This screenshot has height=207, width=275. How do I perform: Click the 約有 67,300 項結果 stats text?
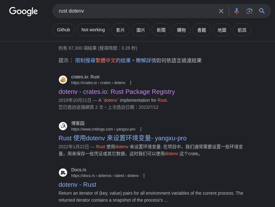98,48
